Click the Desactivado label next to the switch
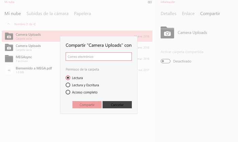The image size is (238, 142). coord(182,61)
